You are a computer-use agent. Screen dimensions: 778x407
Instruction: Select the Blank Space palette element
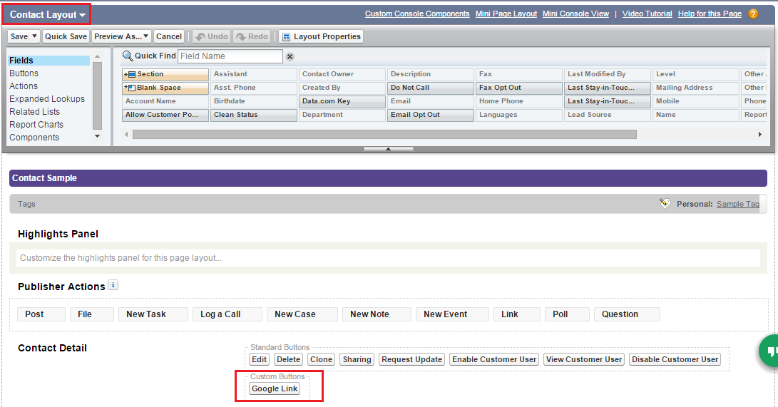coord(165,88)
